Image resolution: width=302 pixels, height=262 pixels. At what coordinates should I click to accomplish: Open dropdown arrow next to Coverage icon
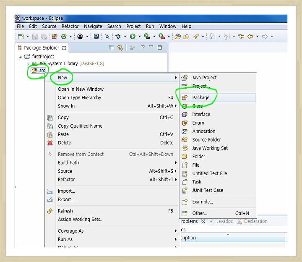coord(154,36)
